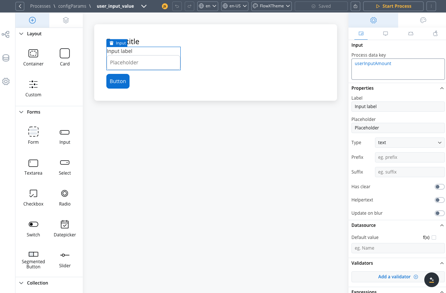Click the Suffix input field
Screen dimensions: 446x293
click(410, 172)
